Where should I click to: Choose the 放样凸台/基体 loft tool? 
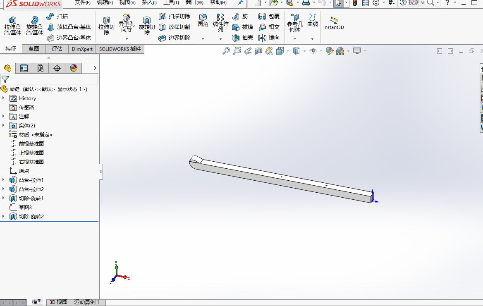69,27
